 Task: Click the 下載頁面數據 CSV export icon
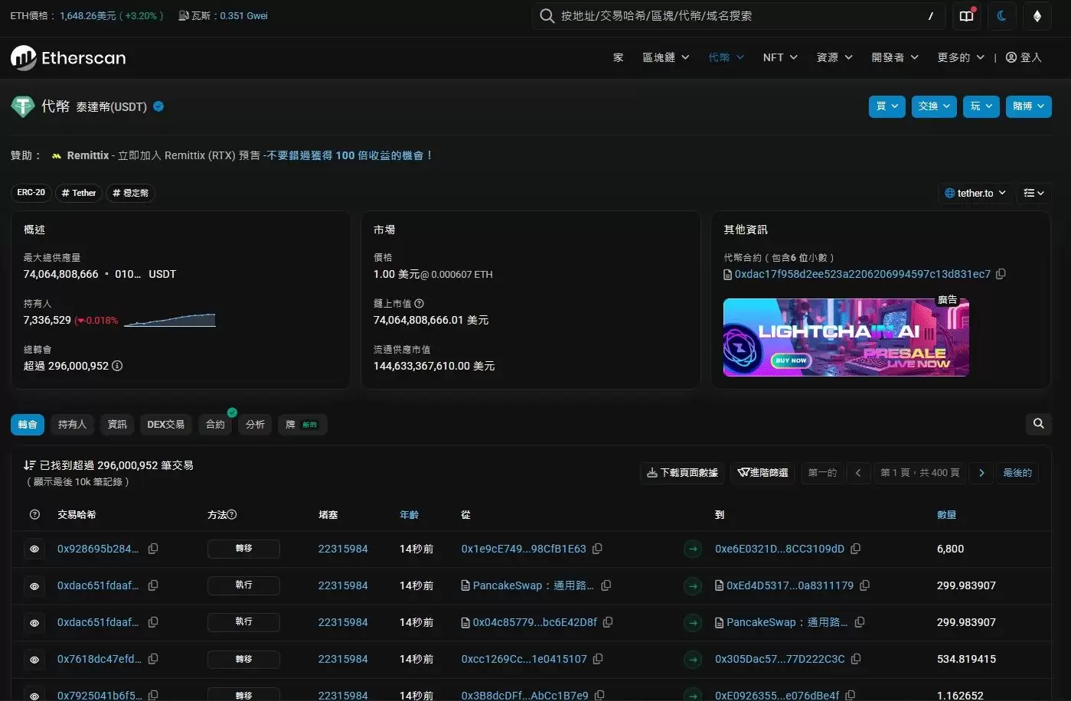[x=654, y=472]
